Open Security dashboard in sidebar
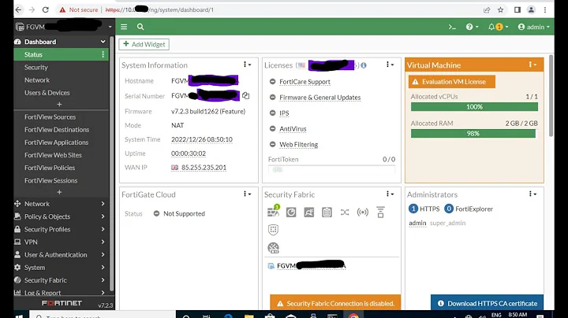The image size is (568, 318). pyautogui.click(x=35, y=67)
